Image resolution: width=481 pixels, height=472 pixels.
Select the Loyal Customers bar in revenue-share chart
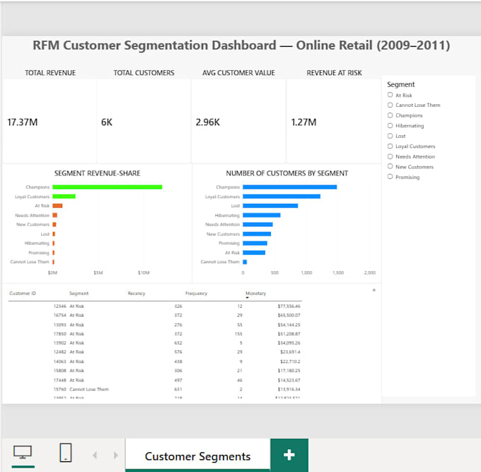[x=64, y=197]
